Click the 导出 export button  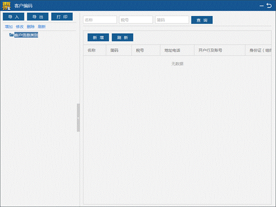[x=38, y=17]
